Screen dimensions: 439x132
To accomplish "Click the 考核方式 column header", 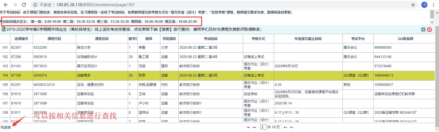I will pos(258,39).
